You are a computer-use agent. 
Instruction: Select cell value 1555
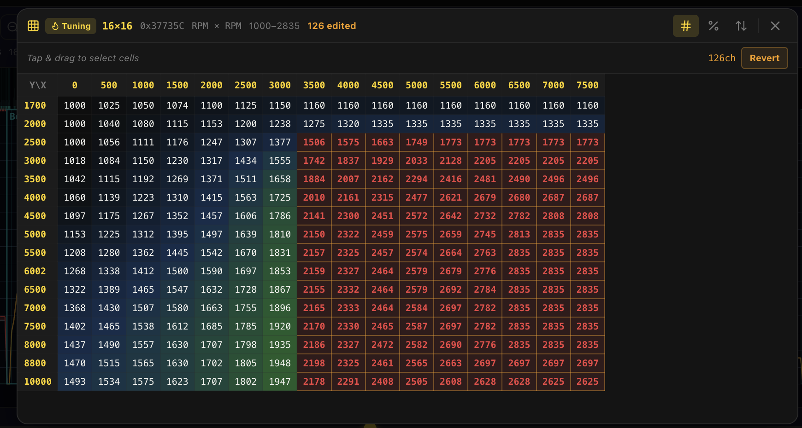click(x=280, y=161)
